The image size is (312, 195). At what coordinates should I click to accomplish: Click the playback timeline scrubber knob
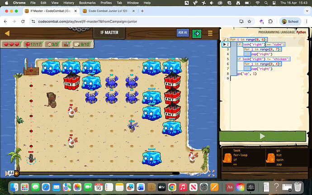tap(16, 173)
